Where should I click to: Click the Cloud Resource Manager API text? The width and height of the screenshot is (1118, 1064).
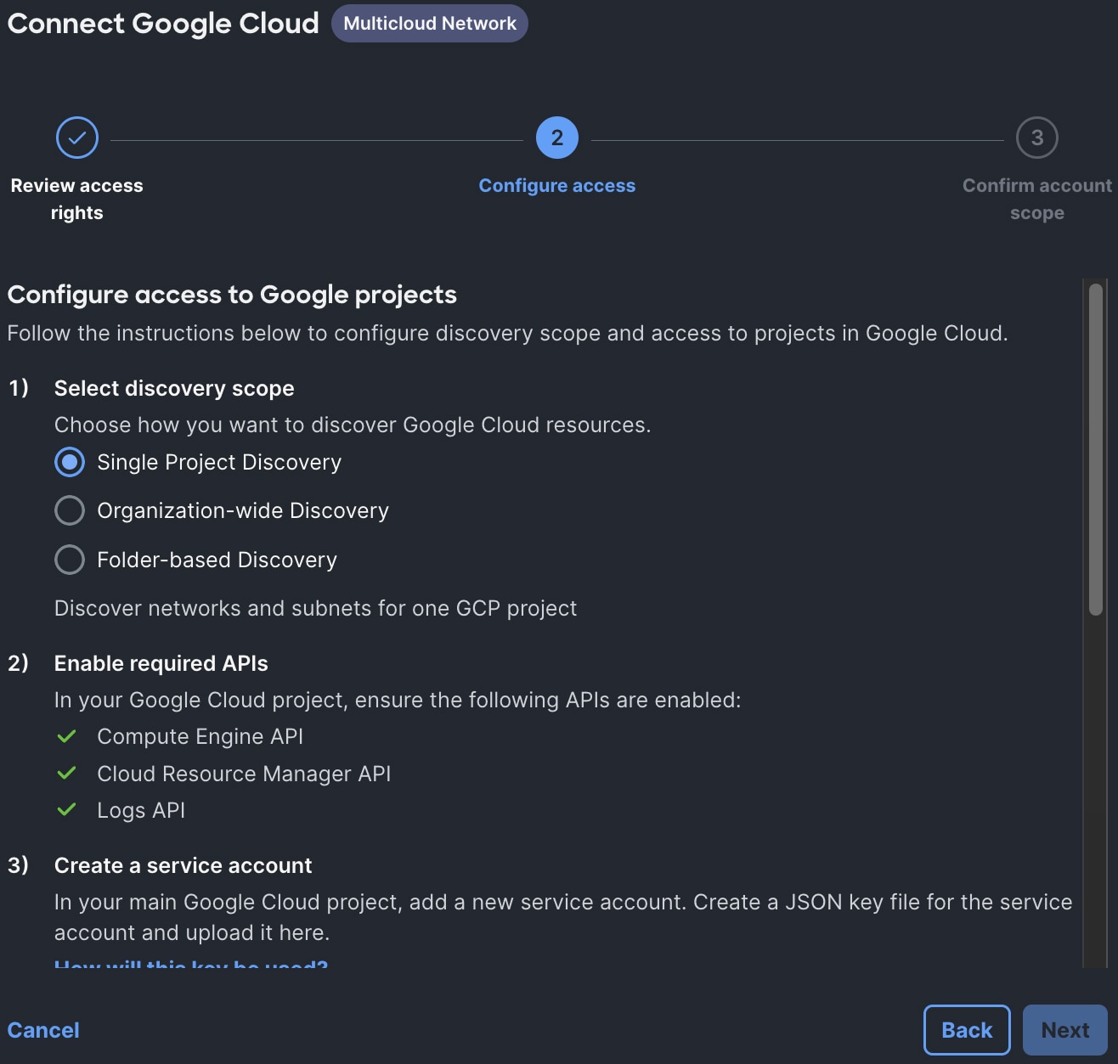(244, 774)
